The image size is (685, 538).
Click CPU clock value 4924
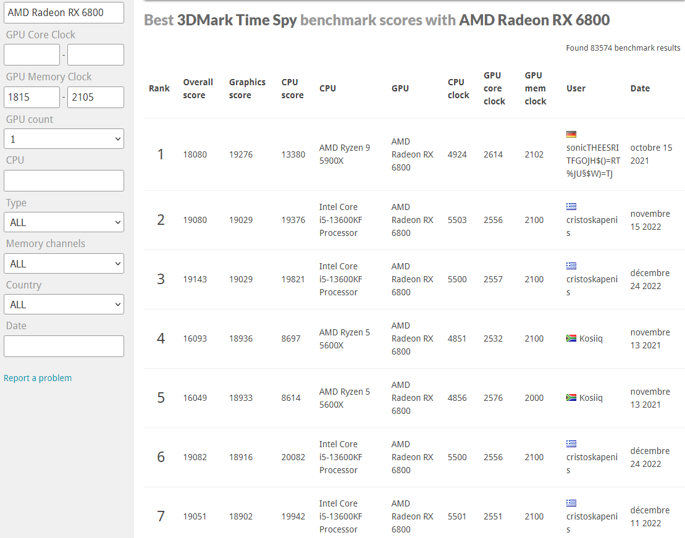click(x=457, y=154)
